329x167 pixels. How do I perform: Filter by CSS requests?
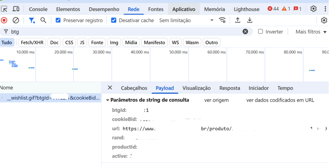pyautogui.click(x=69, y=42)
